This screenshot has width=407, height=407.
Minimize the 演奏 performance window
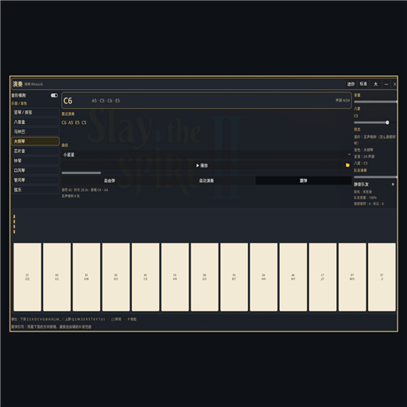coord(386,84)
